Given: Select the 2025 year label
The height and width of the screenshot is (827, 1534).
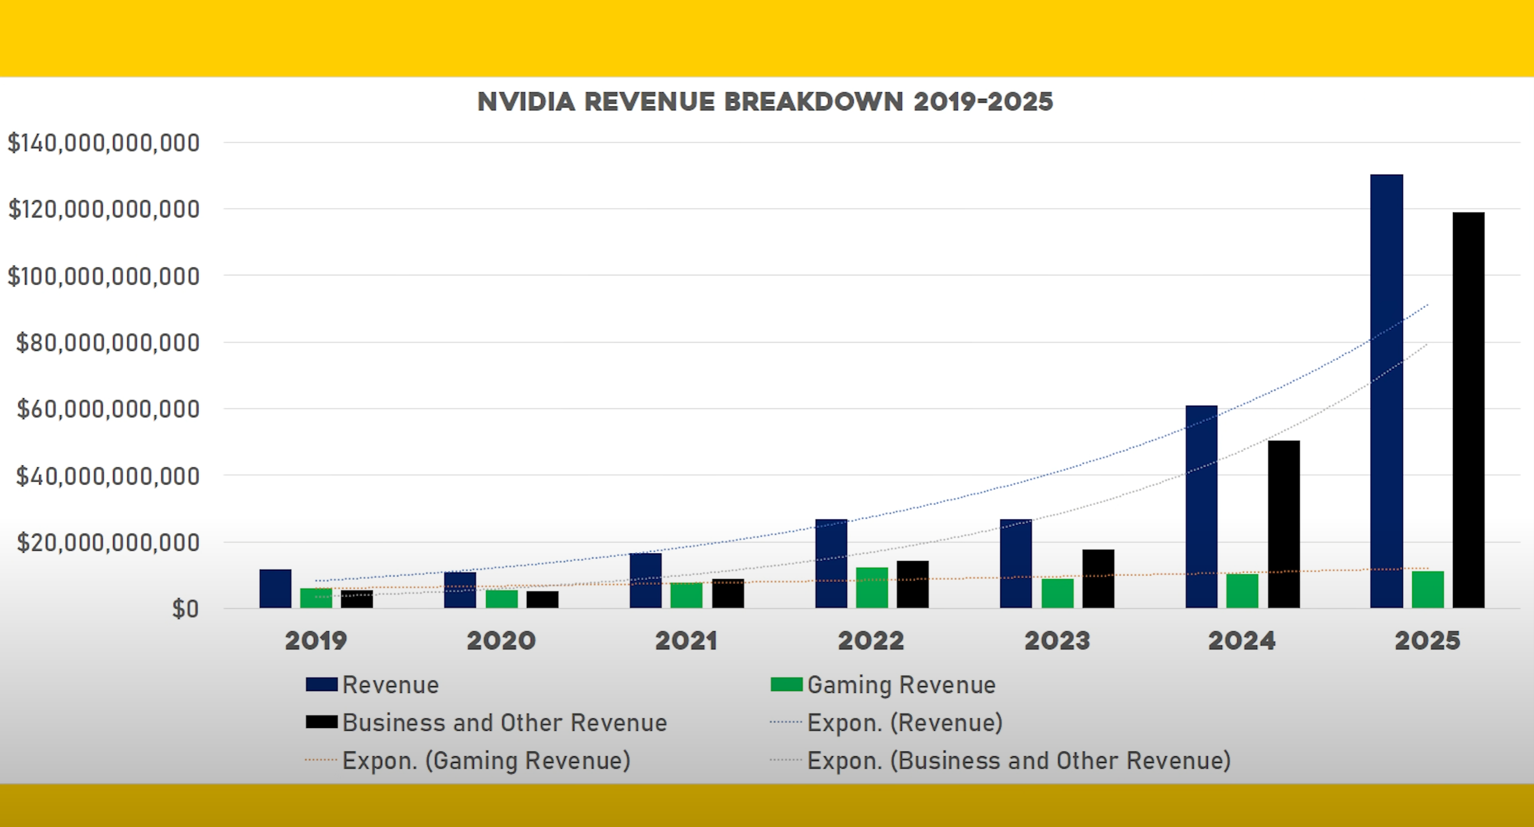Looking at the screenshot, I should coord(1428,640).
